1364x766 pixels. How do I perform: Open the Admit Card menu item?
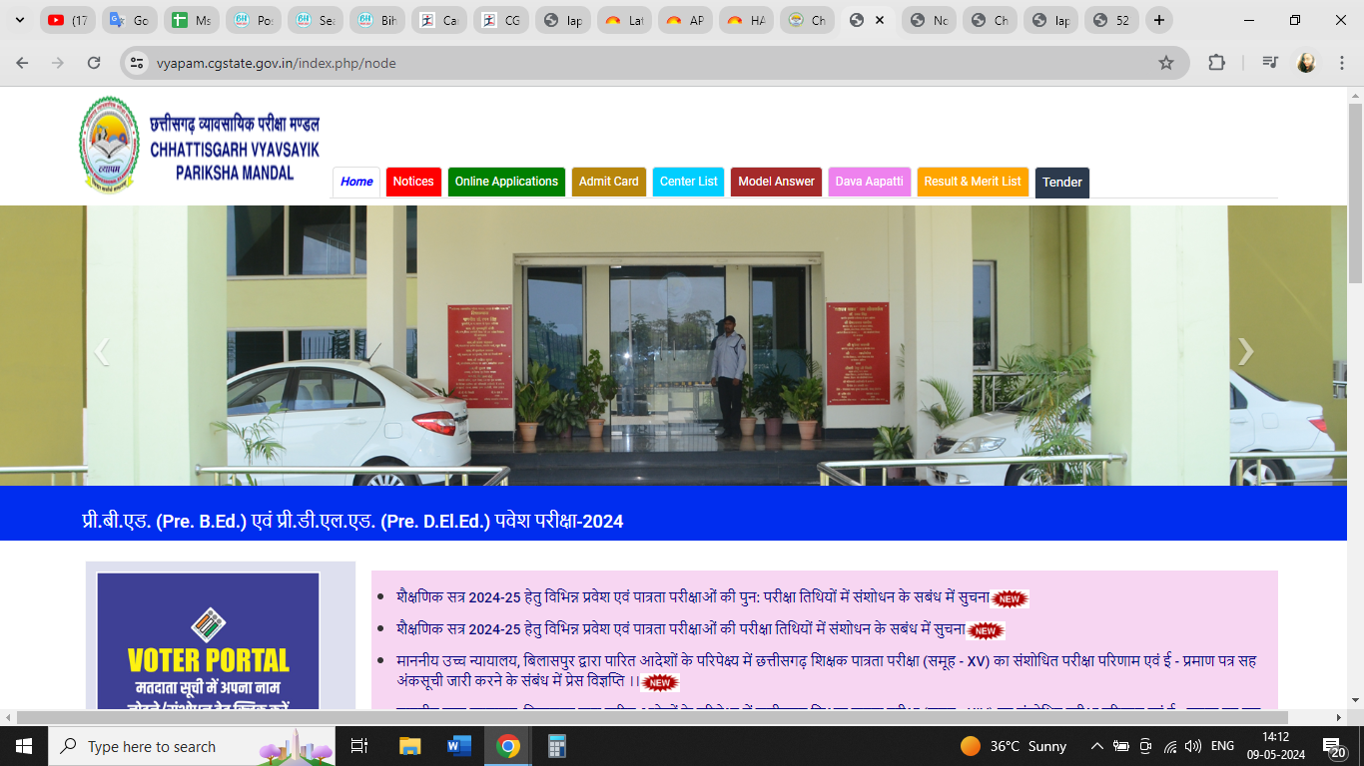point(608,182)
